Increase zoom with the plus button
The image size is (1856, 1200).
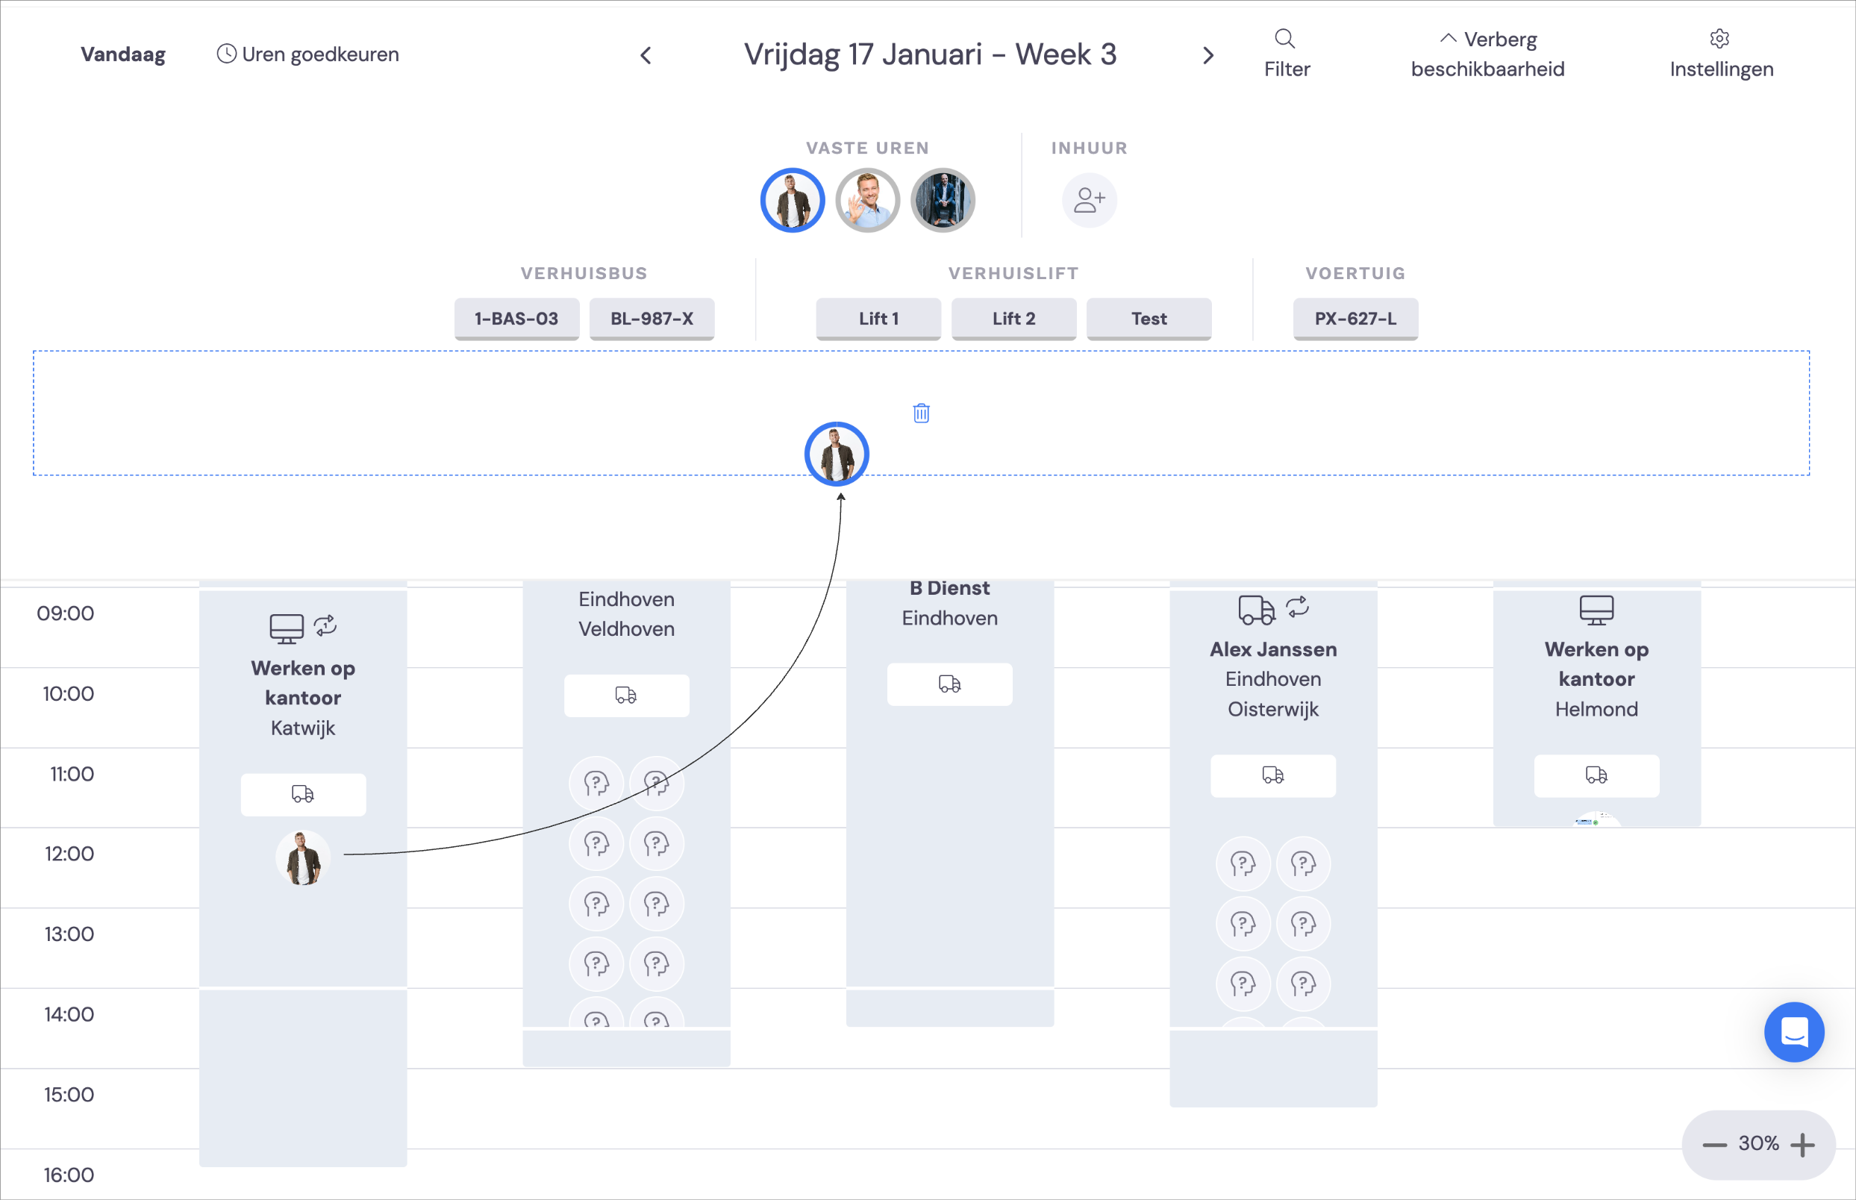point(1802,1145)
